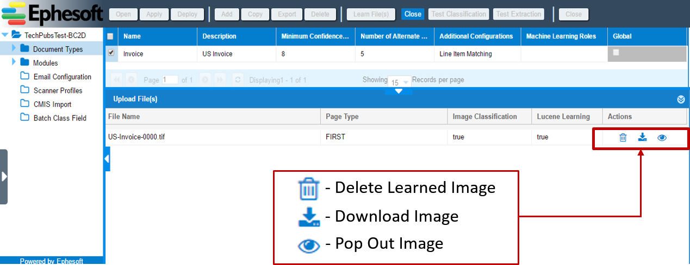Open Scanner Profiles tree item
The width and height of the screenshot is (690, 265).
point(58,91)
